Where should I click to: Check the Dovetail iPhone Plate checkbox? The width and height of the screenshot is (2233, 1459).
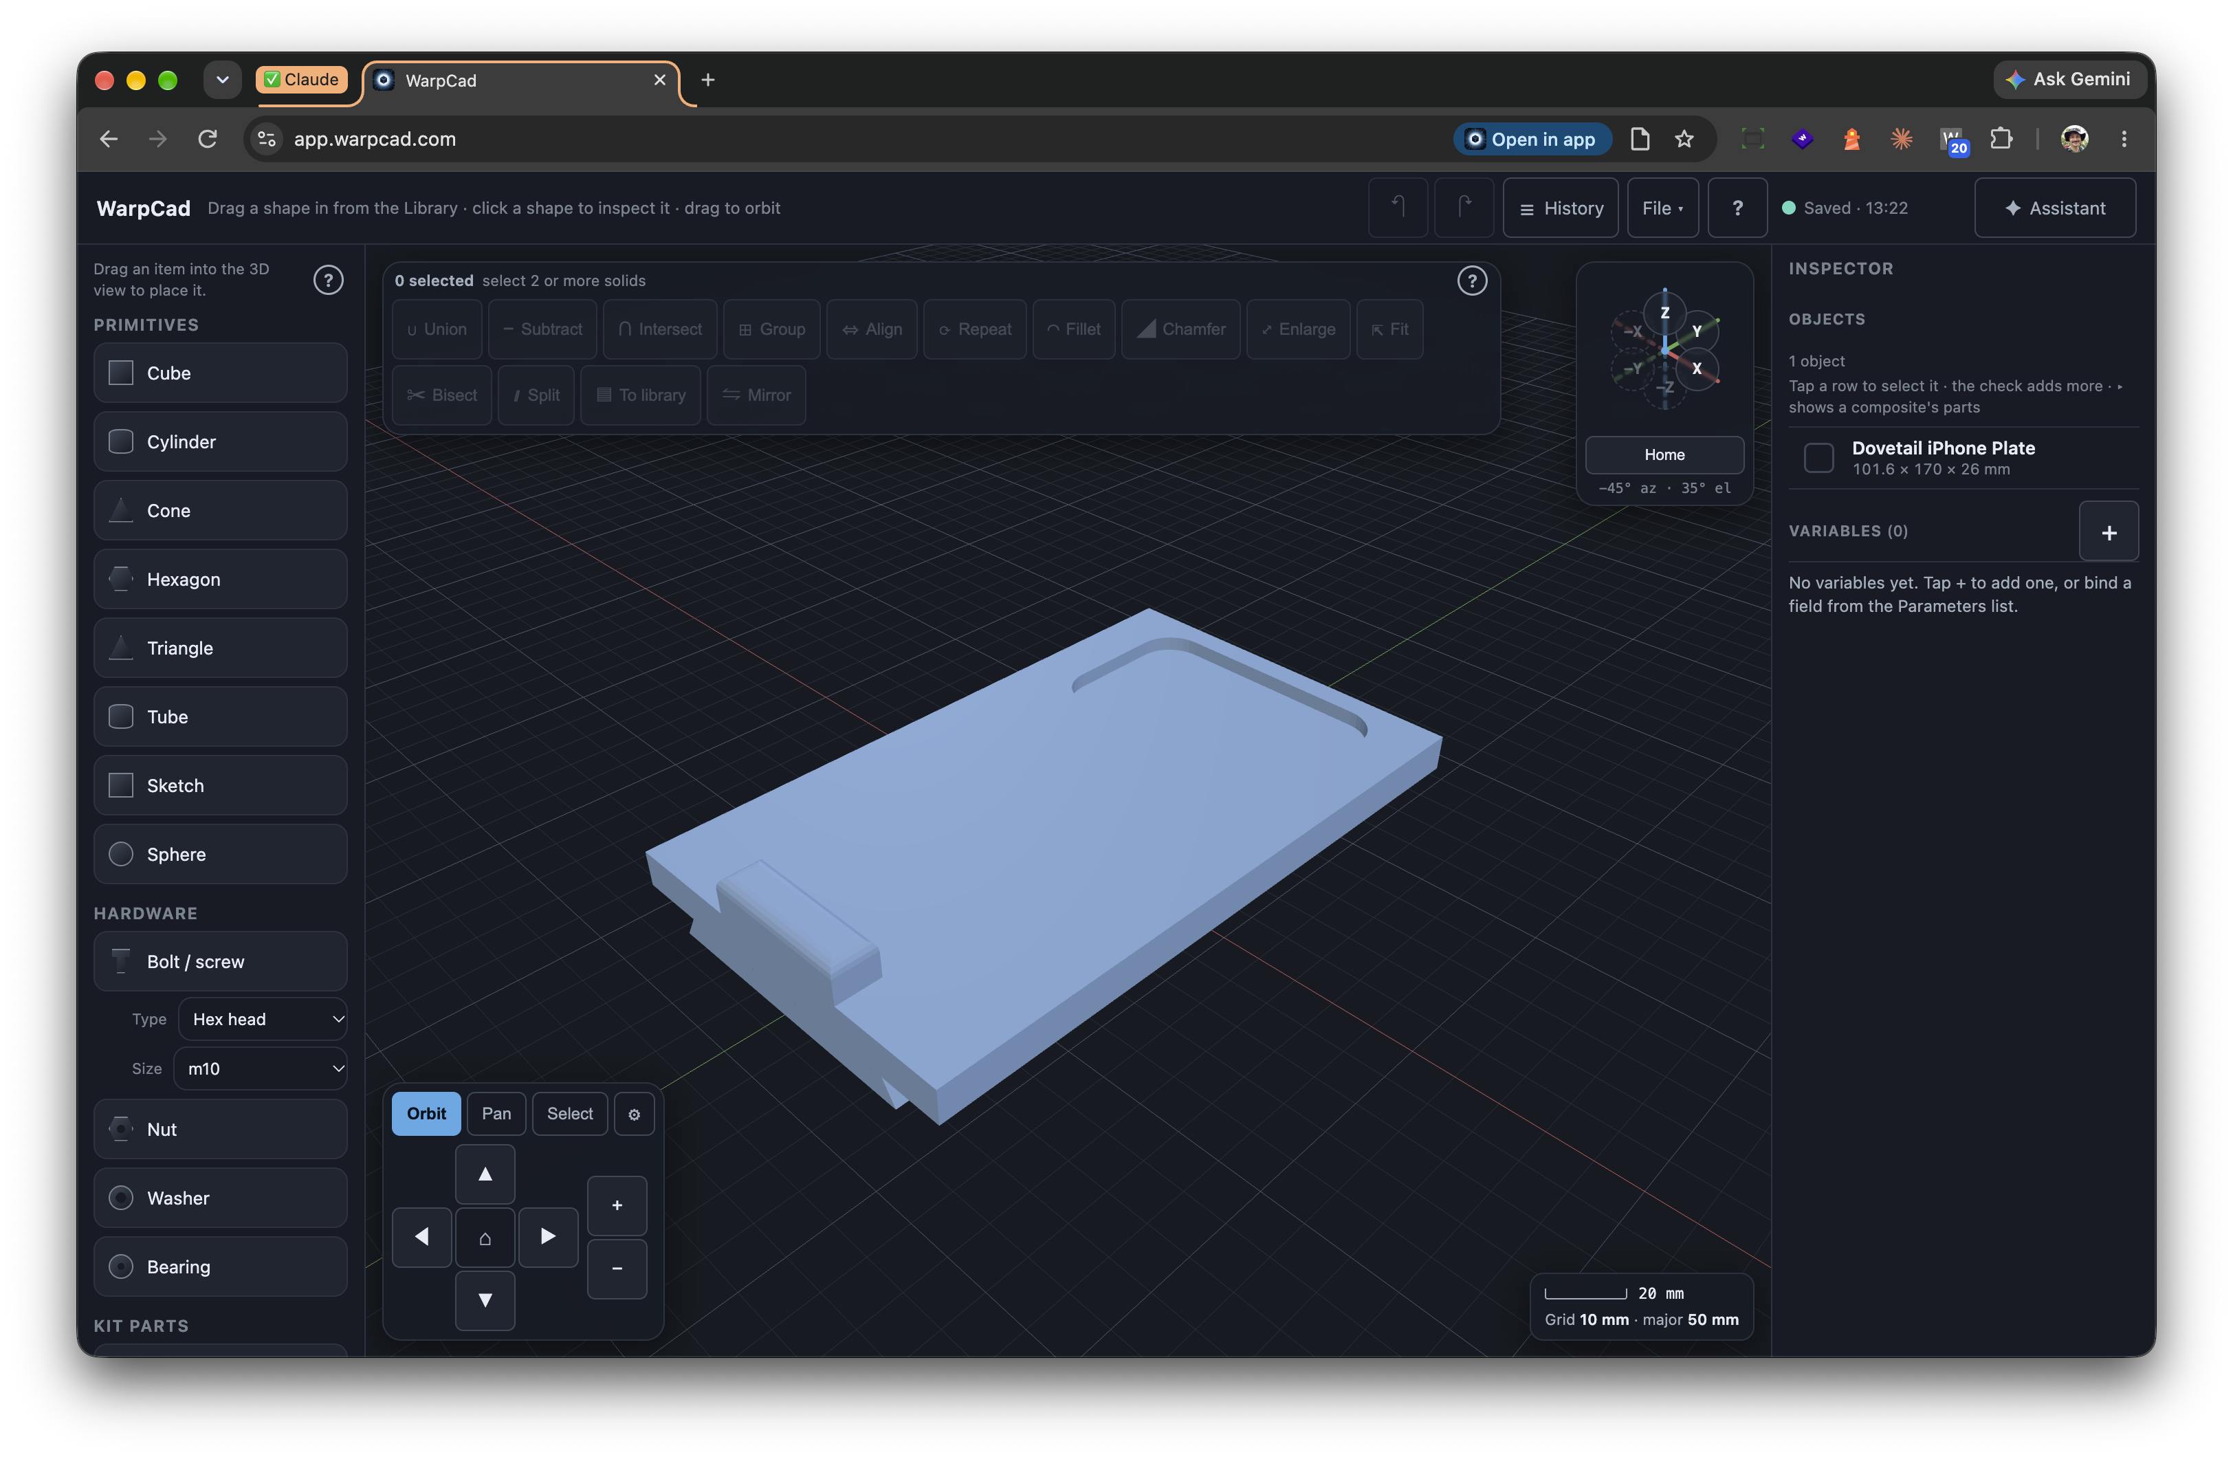[x=1818, y=458]
